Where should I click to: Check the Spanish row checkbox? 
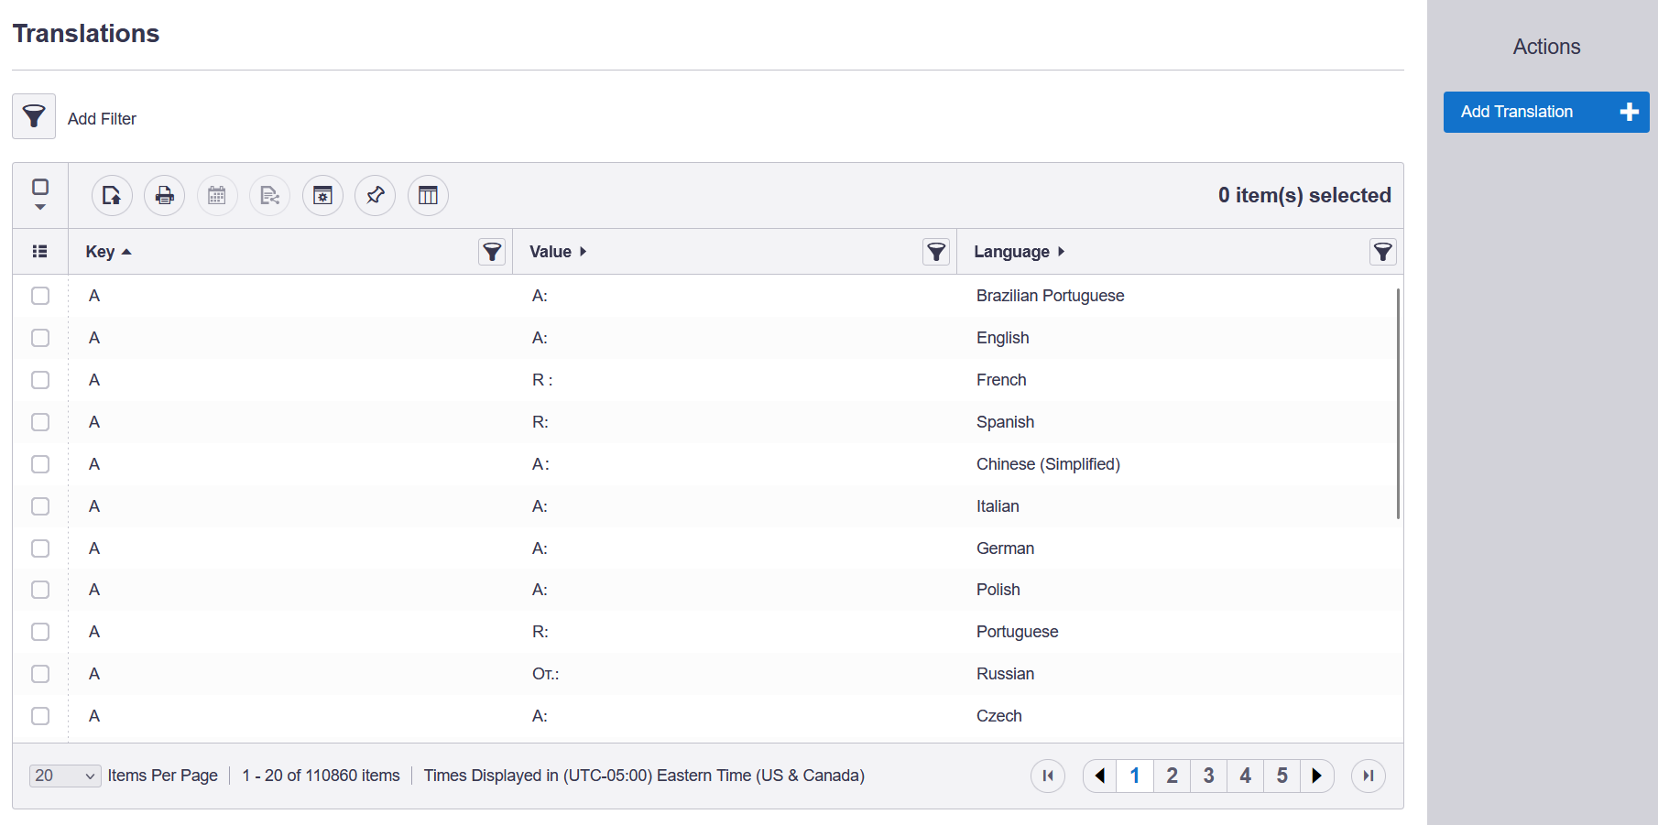40,422
